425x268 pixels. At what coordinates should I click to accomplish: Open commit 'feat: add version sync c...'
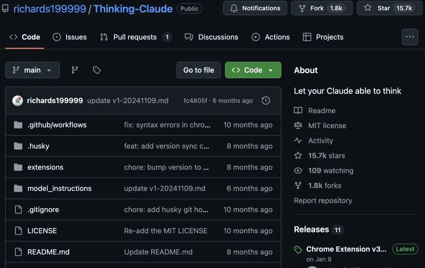coord(166,146)
